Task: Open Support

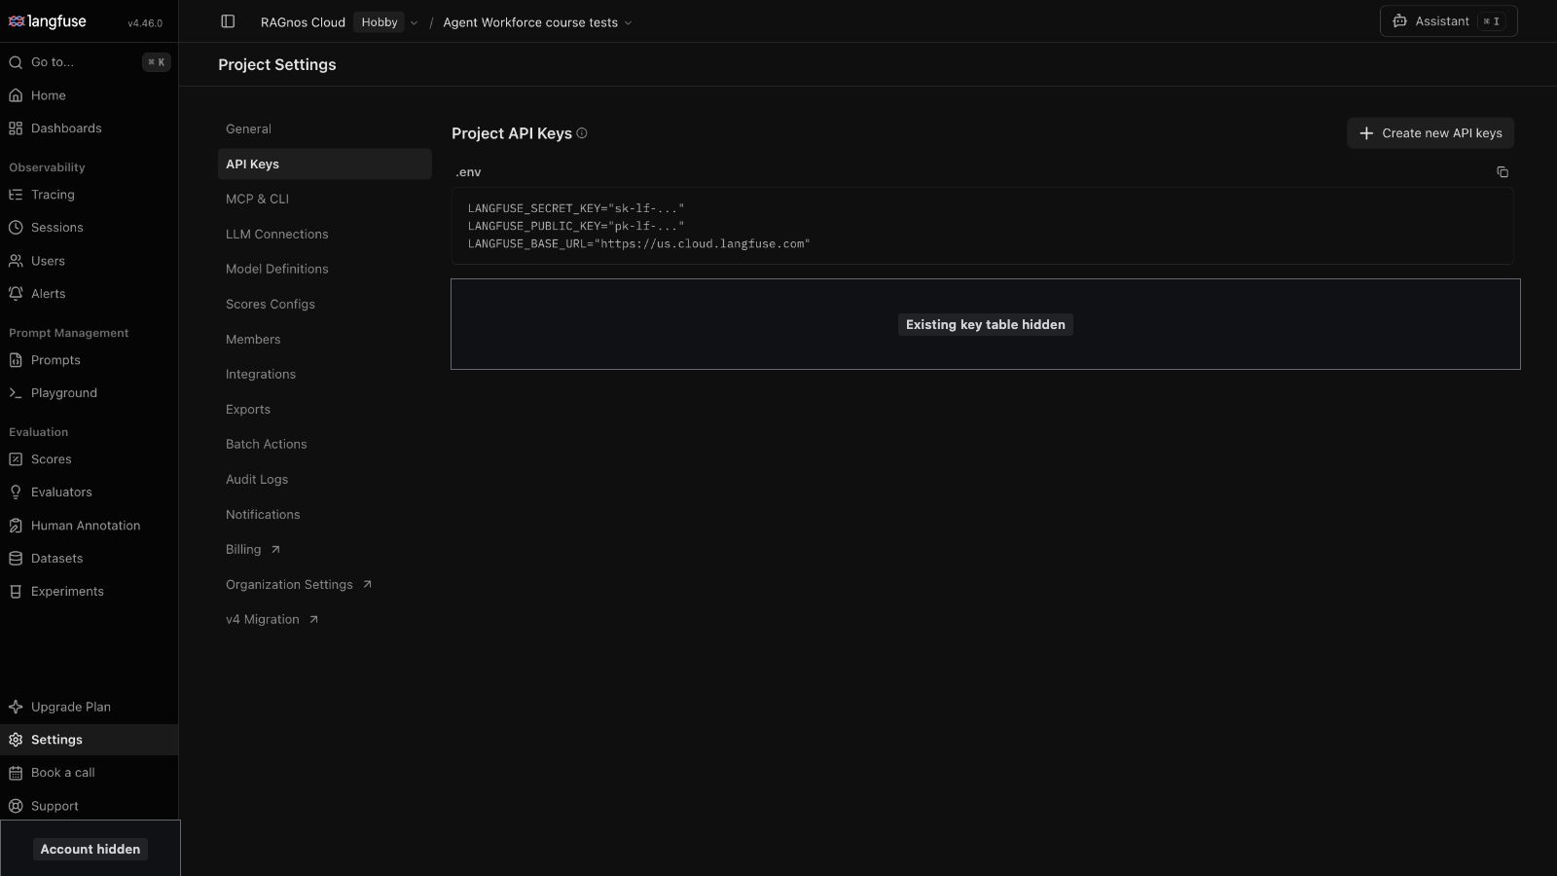Action: (x=90, y=806)
